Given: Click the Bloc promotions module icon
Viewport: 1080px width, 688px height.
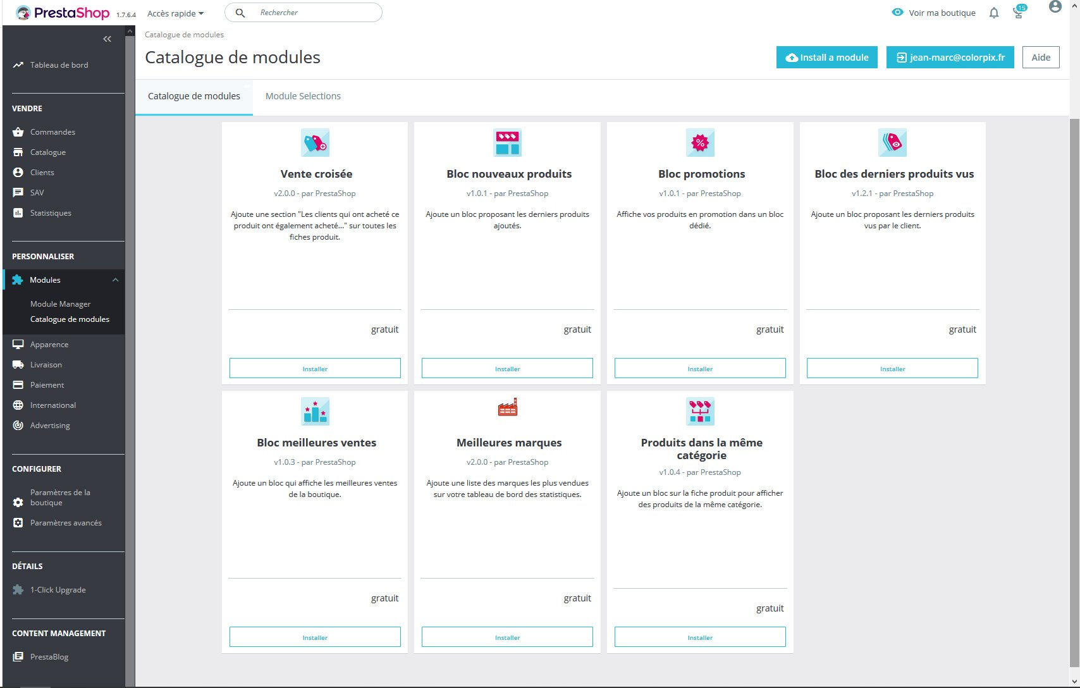Looking at the screenshot, I should tap(700, 143).
